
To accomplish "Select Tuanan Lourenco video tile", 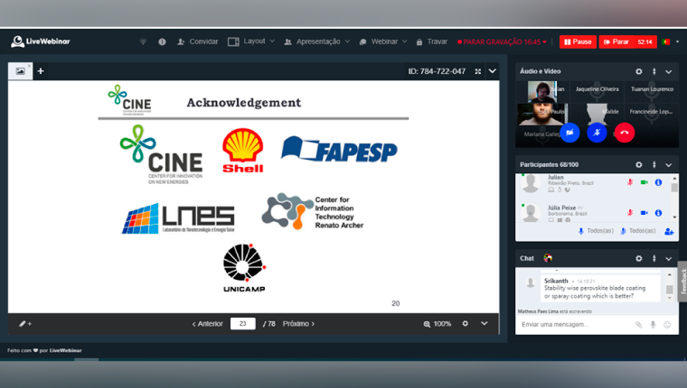I will (x=652, y=89).
